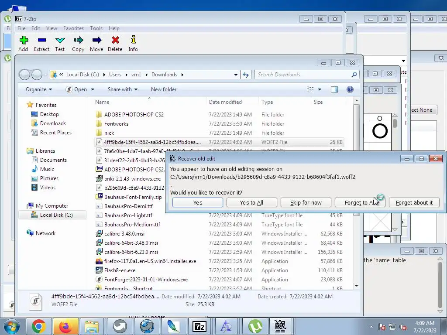Open the 7-Zip Edit menu

[x=36, y=28]
